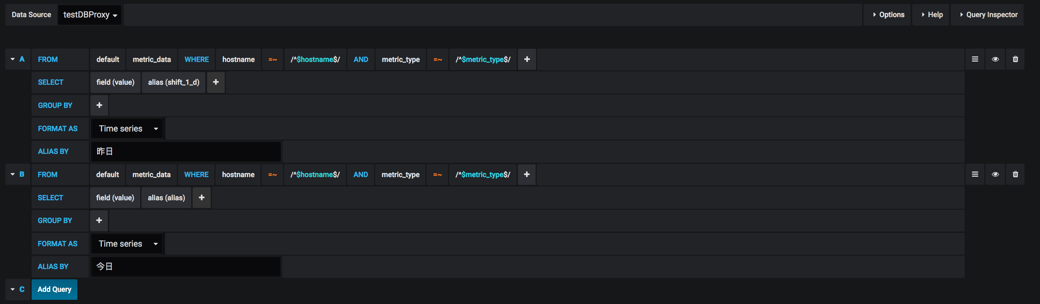Open the testDBProxy data source dropdown
The image size is (1040, 304).
[90, 15]
